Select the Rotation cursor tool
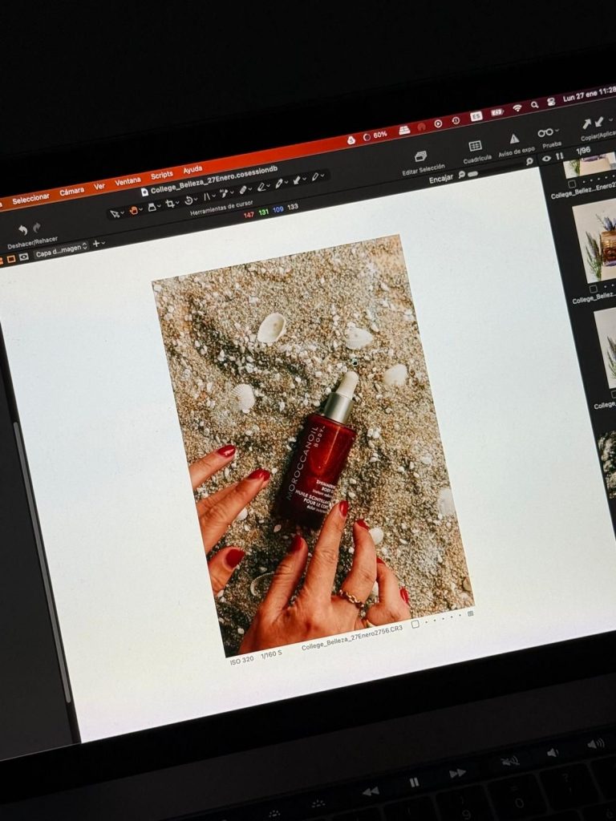The image size is (616, 821). pos(189,199)
